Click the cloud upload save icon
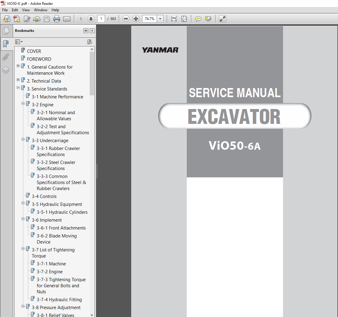Screen dimensions: 338x317 click(x=37, y=19)
